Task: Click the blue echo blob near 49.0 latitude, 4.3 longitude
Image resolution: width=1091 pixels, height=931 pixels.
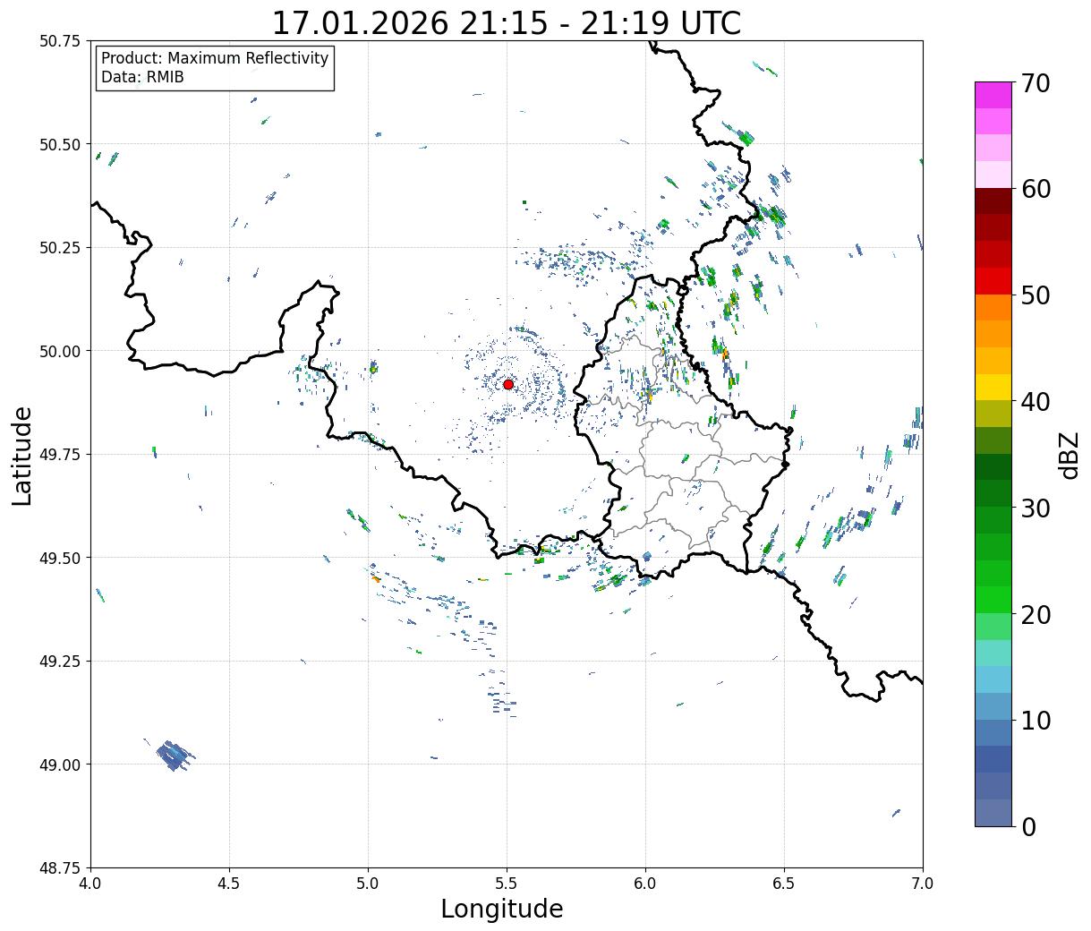Action: click(x=175, y=756)
